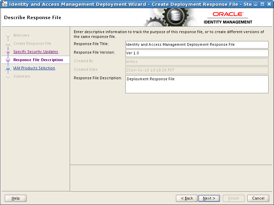Click the Response File Description label

98,78
